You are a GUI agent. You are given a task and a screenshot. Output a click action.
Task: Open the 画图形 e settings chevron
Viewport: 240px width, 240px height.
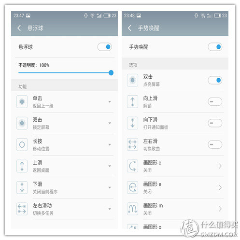220,187
